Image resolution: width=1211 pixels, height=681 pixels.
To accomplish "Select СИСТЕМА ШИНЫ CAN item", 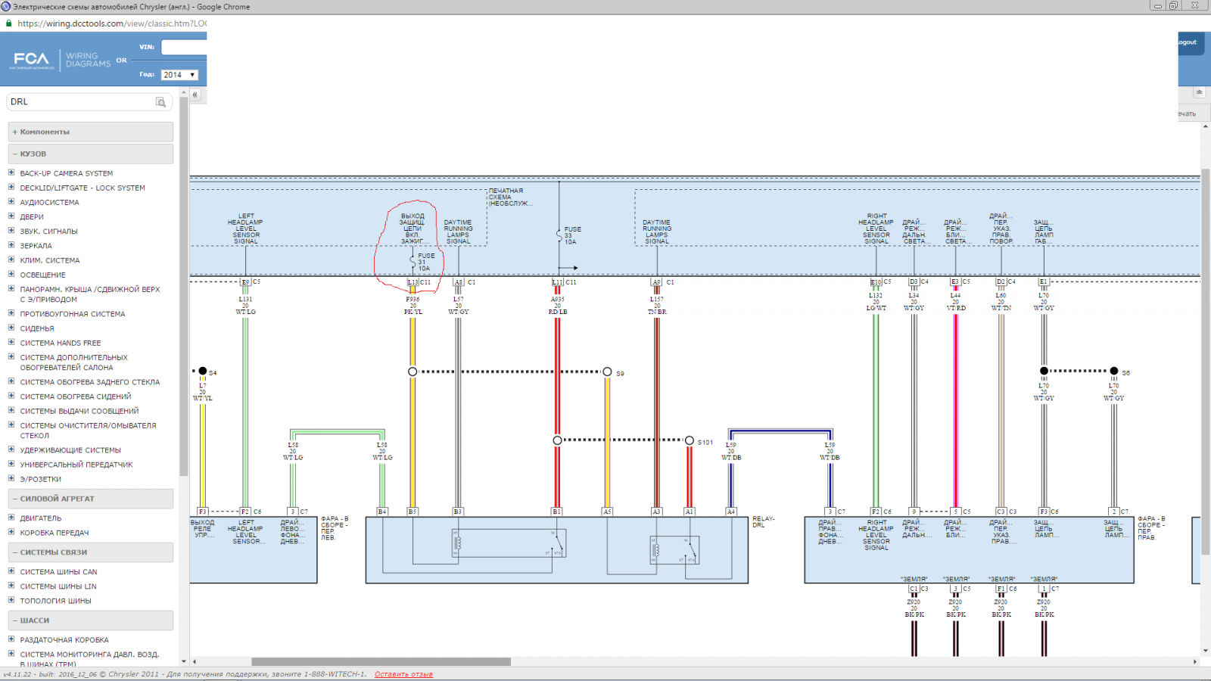I will 58,572.
